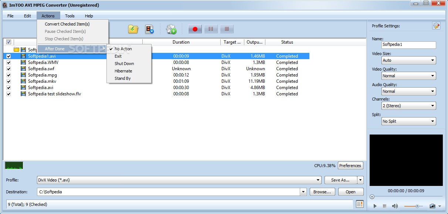
Task: Click the yellow folder icon in the file list
Action: pos(16,50)
